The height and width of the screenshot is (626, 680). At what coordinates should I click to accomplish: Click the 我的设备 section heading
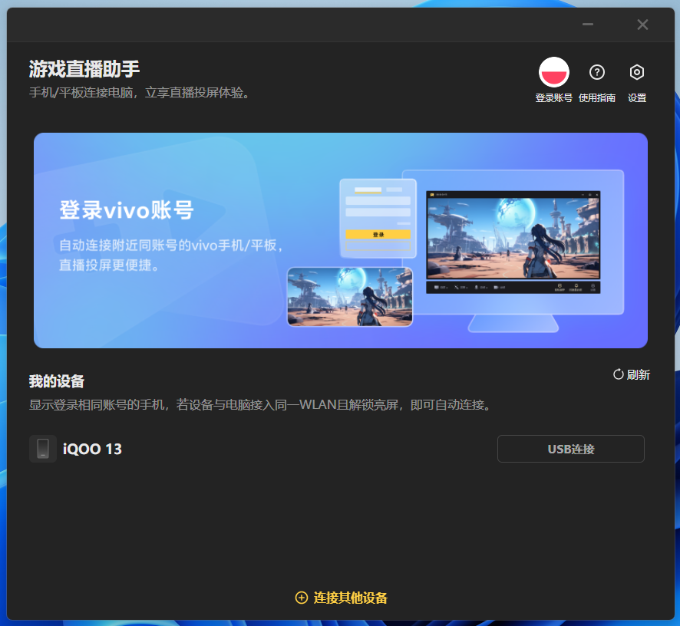click(x=57, y=381)
